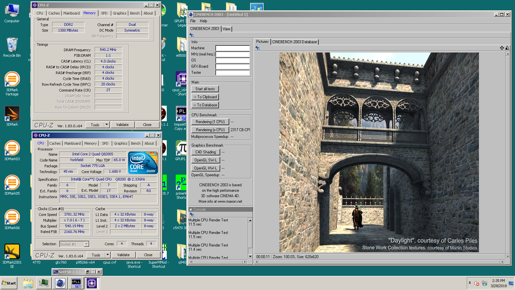
Task: Click the small icon under Console header
Action: (x=192, y=214)
